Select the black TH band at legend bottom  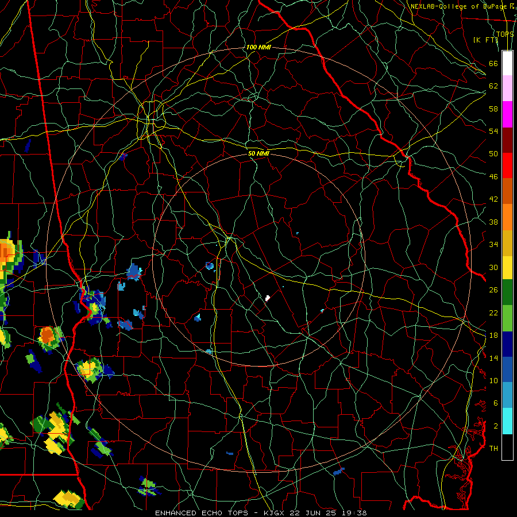pyautogui.click(x=507, y=447)
